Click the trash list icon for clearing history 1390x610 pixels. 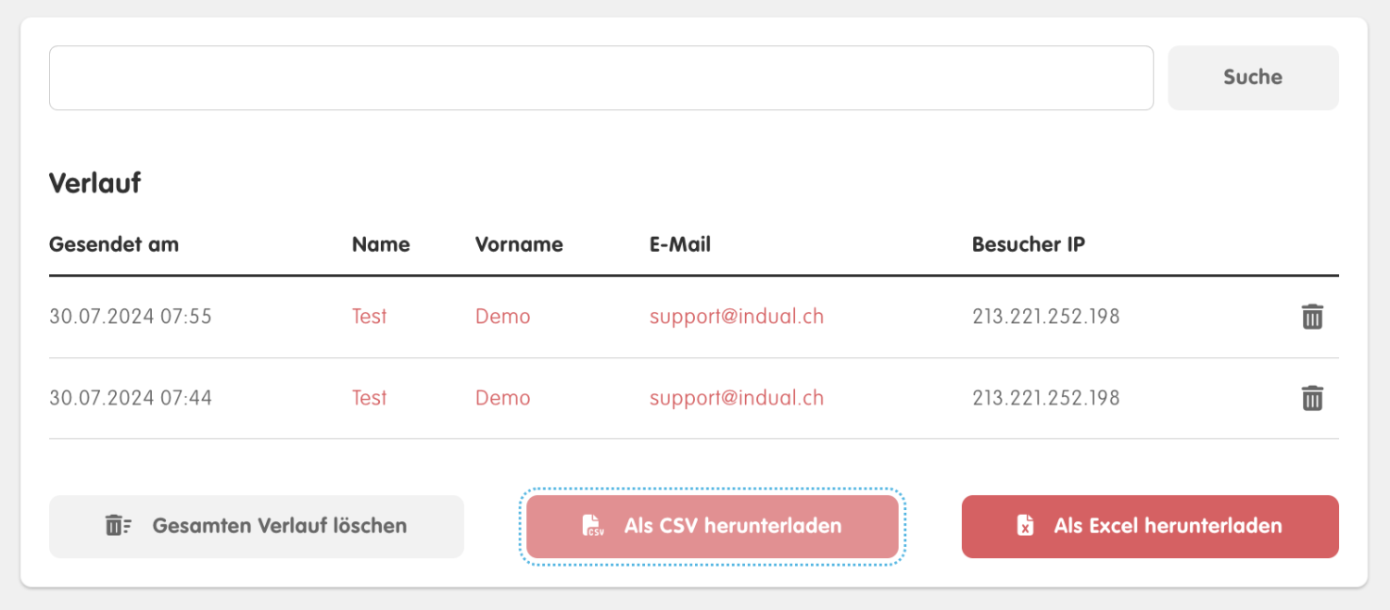(118, 526)
